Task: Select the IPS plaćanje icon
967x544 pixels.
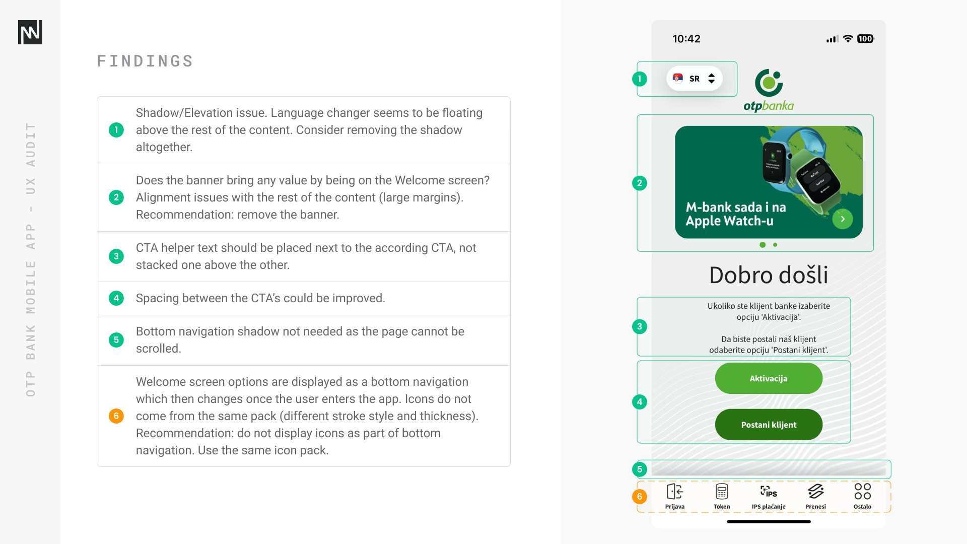Action: pyautogui.click(x=769, y=491)
